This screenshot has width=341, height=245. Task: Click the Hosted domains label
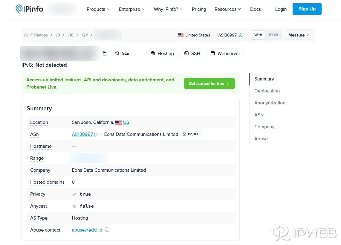pos(47,182)
